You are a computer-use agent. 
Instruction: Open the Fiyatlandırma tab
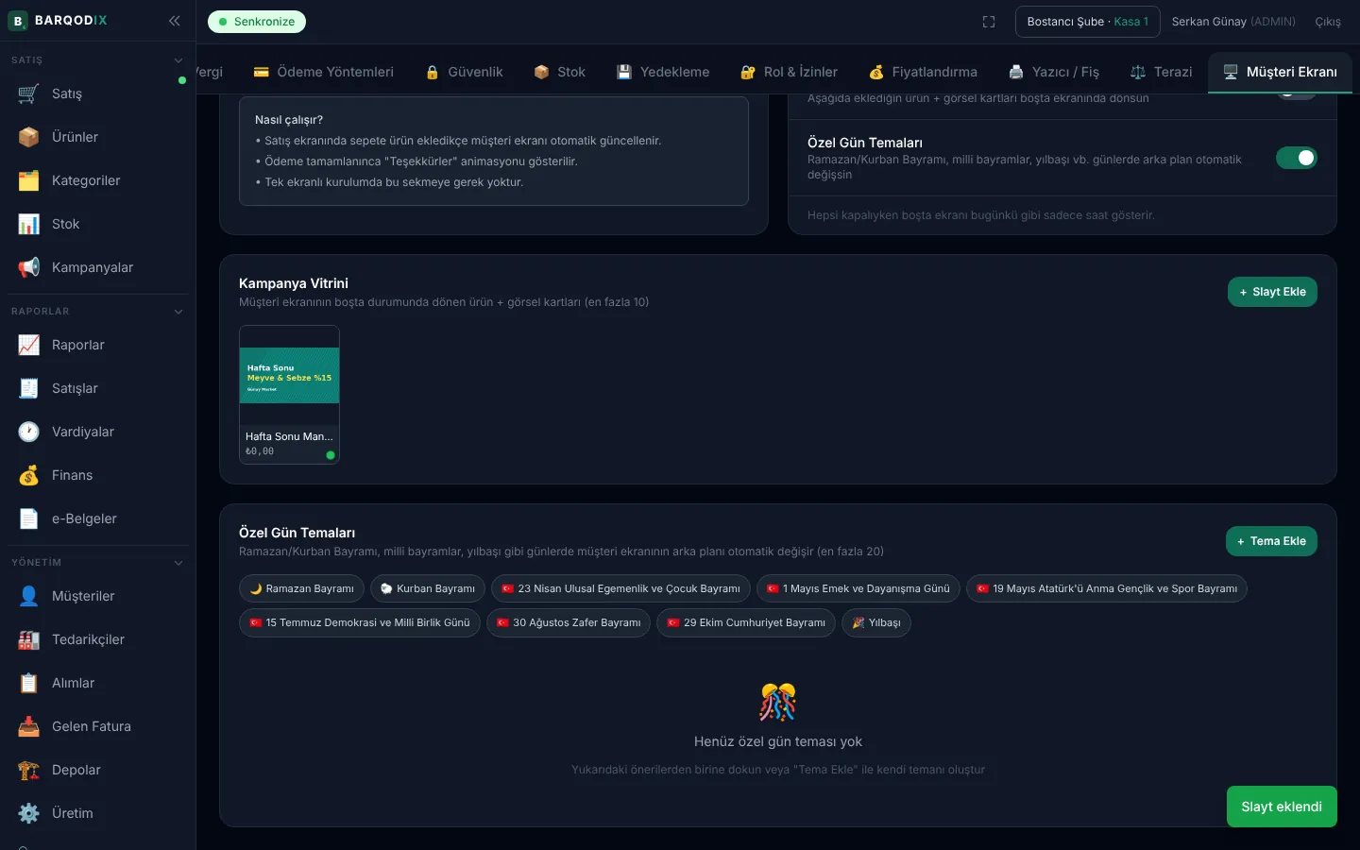pos(923,72)
